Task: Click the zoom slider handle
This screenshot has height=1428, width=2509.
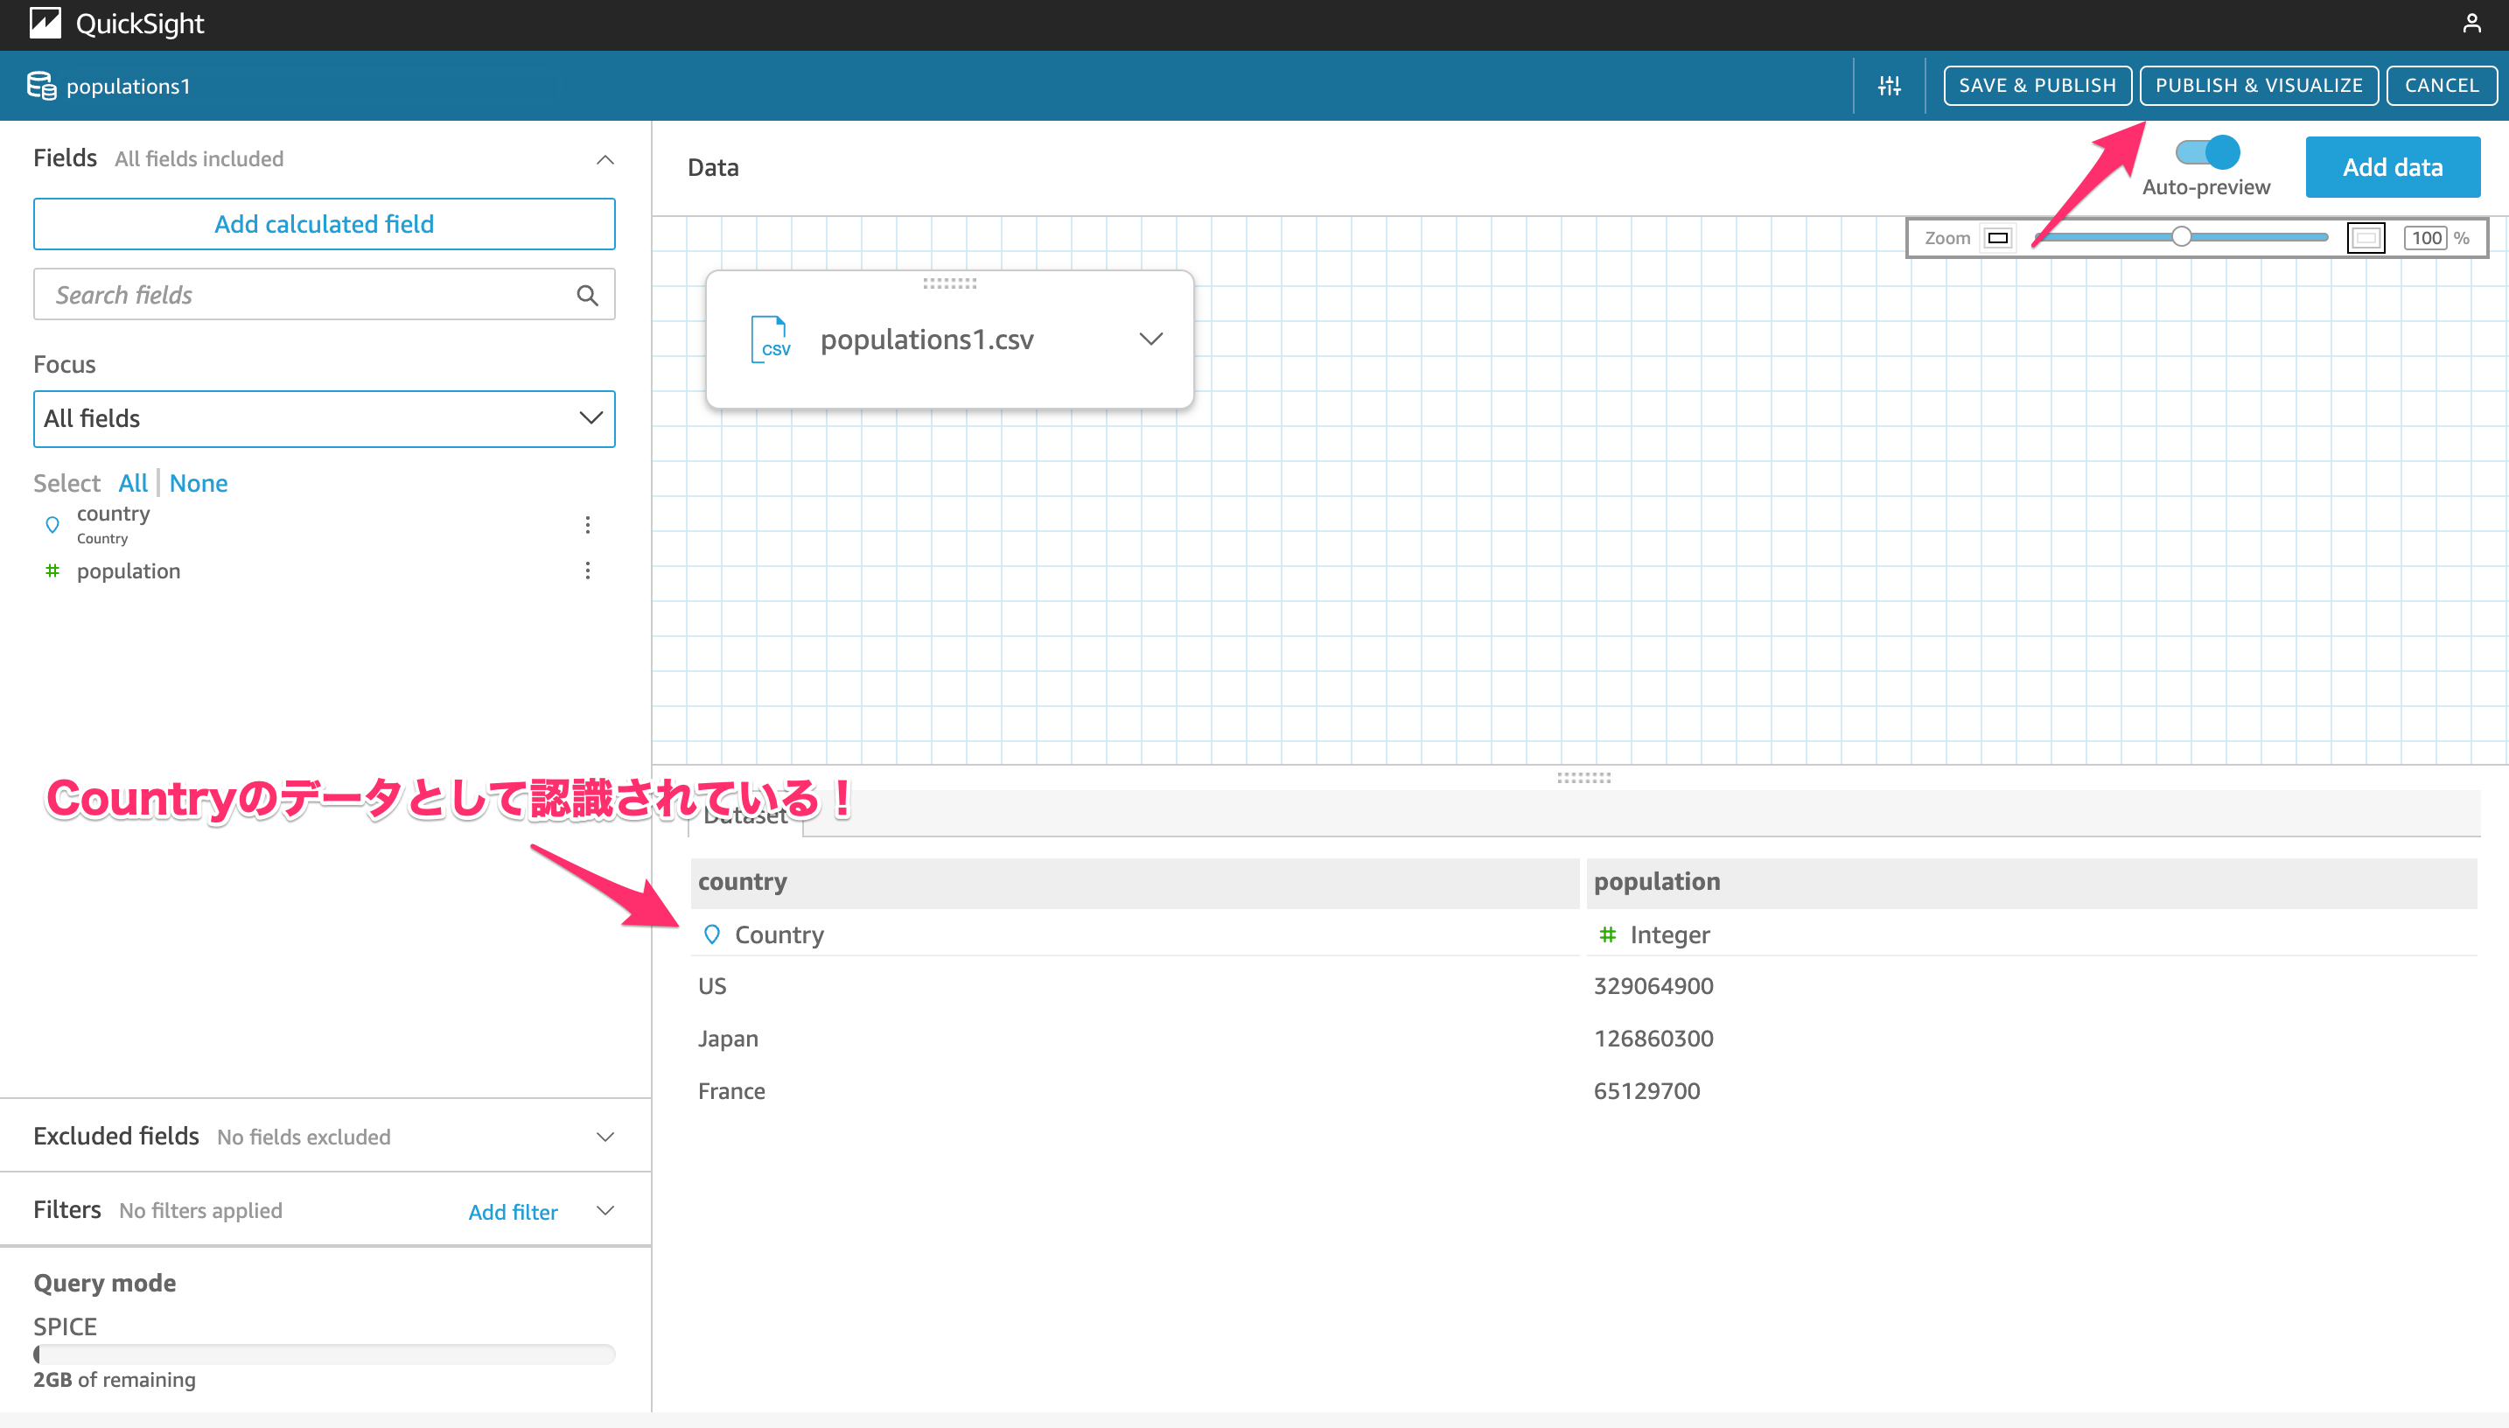Action: click(x=2181, y=237)
